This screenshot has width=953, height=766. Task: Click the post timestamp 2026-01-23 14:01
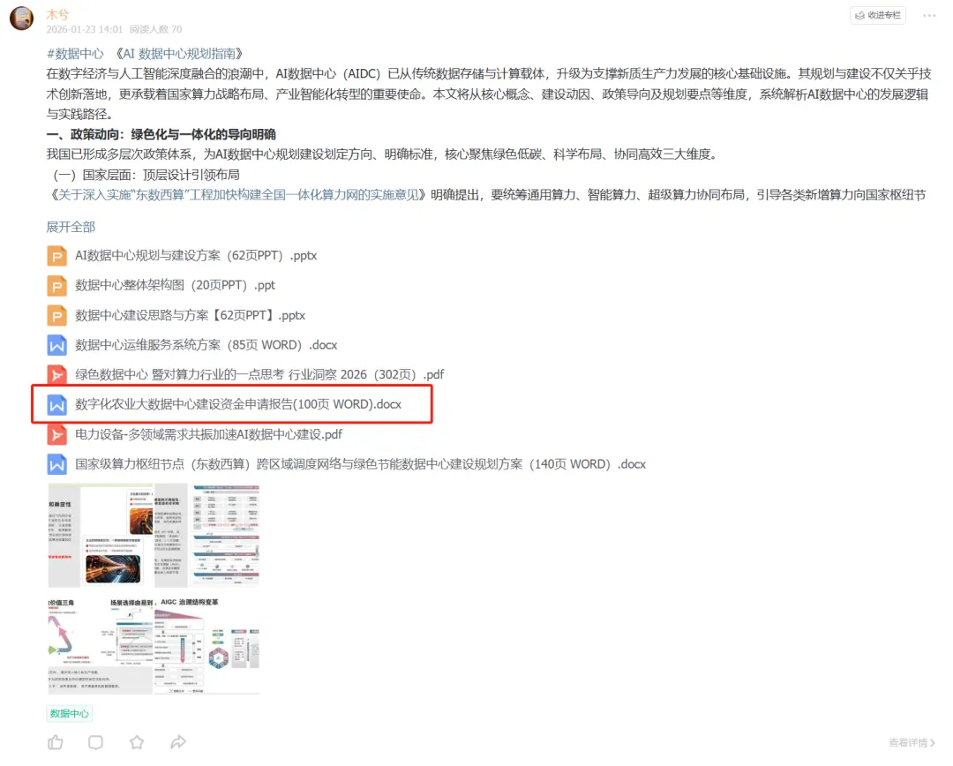[x=85, y=29]
